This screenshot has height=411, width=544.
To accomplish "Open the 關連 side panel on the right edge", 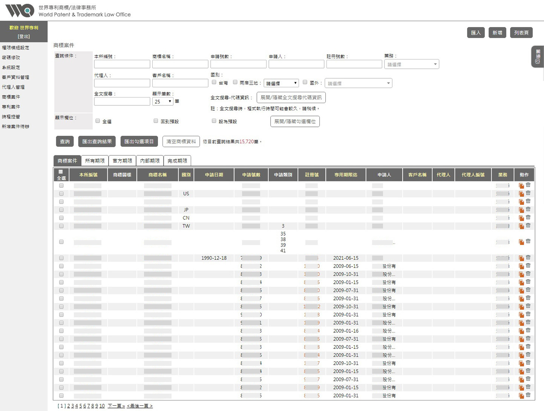I will tap(538, 56).
